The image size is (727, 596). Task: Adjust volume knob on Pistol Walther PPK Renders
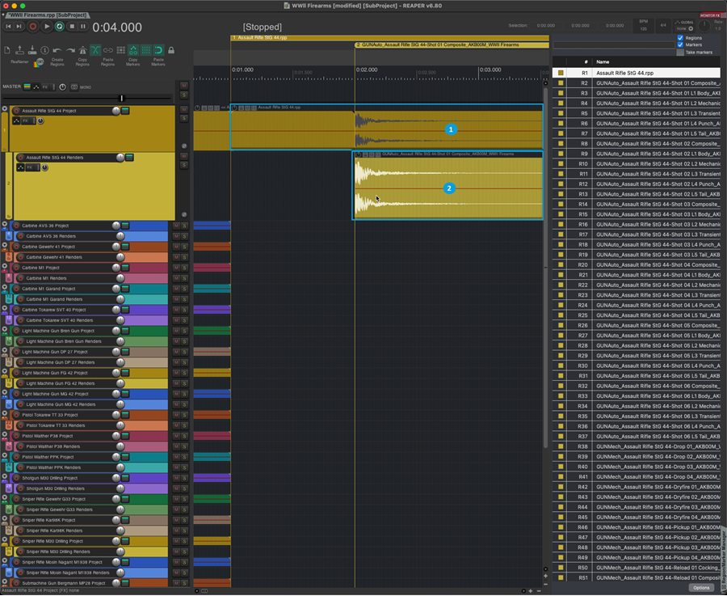(x=120, y=467)
